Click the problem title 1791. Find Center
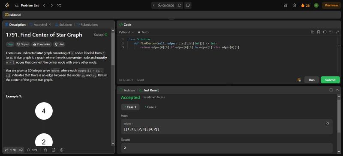This screenshot has width=343, height=156. (x=44, y=35)
